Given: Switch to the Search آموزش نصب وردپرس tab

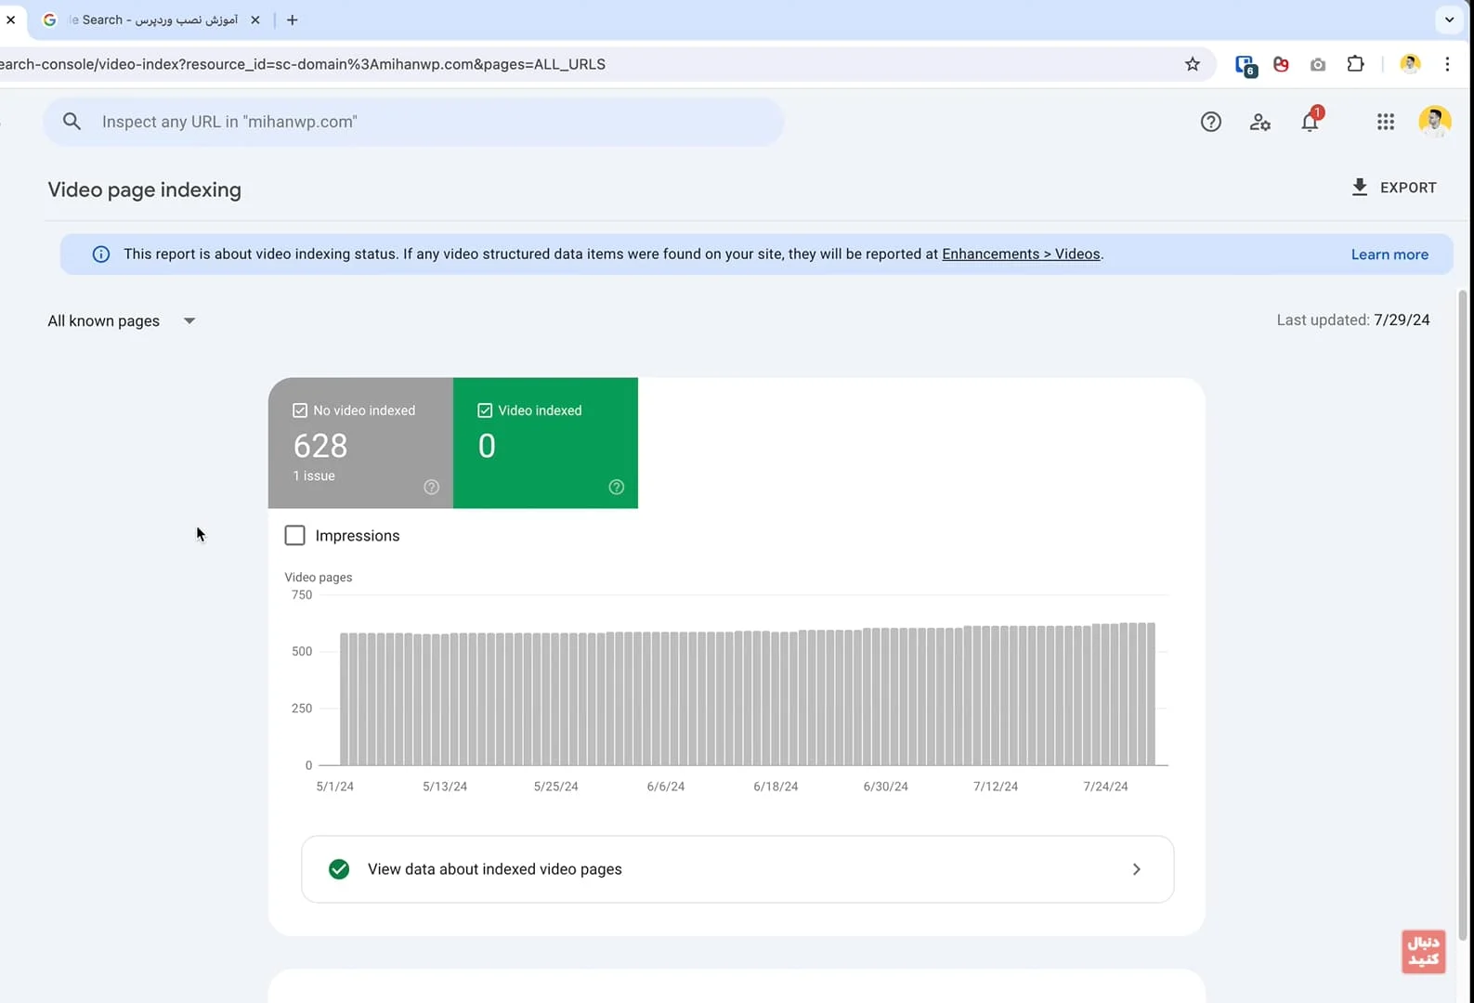Looking at the screenshot, I should coord(149,20).
